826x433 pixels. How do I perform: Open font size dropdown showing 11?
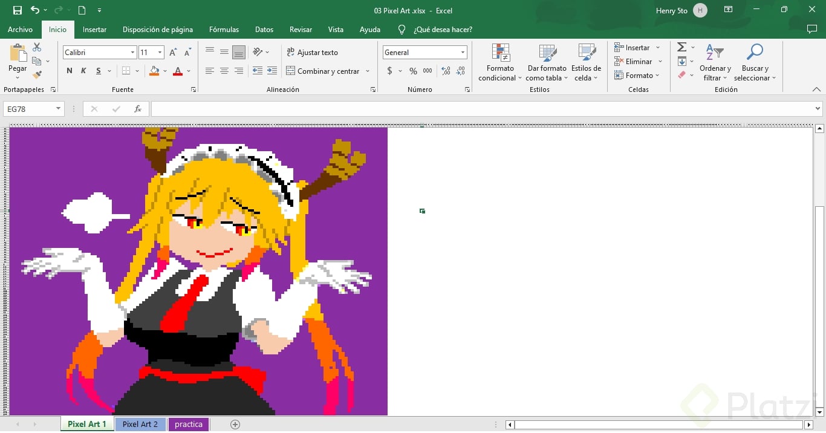coord(160,53)
